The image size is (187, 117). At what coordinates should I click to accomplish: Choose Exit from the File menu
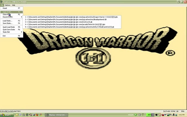coord(12,36)
